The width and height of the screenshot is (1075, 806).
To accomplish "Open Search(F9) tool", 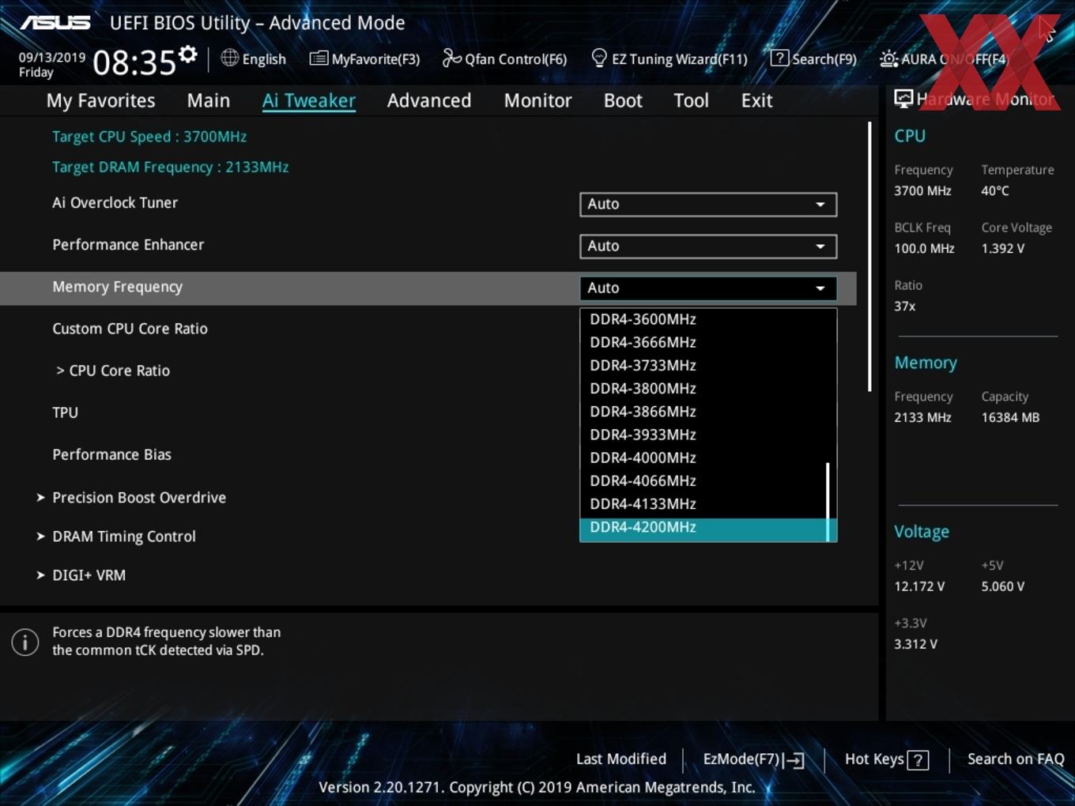I will coord(813,58).
